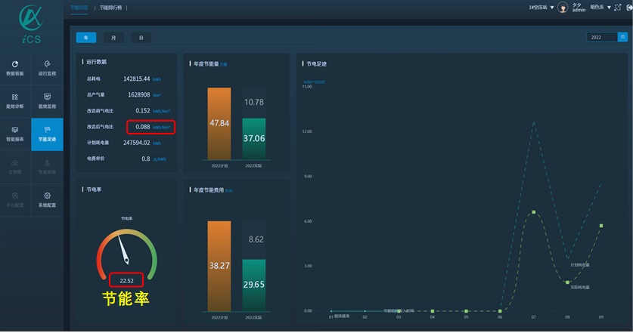Switch to the 月 period toggle
Image resolution: width=633 pixels, height=333 pixels.
point(113,37)
